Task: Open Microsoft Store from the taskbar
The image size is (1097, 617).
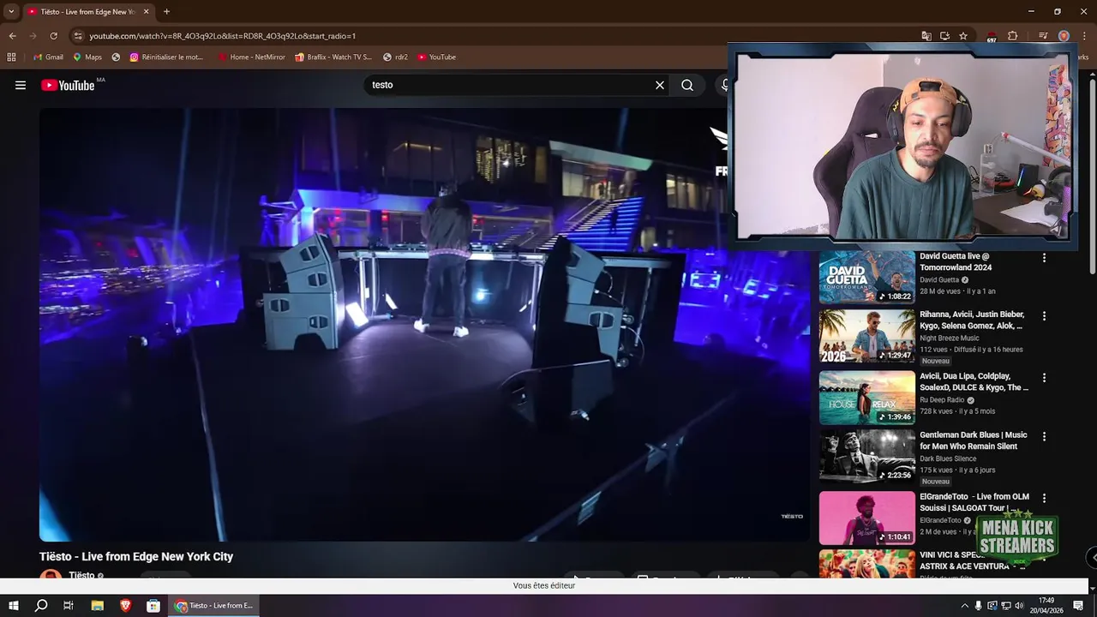Action: pyautogui.click(x=153, y=606)
